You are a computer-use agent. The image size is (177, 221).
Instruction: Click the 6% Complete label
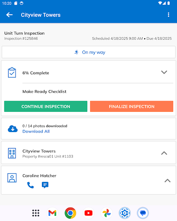tap(36, 73)
